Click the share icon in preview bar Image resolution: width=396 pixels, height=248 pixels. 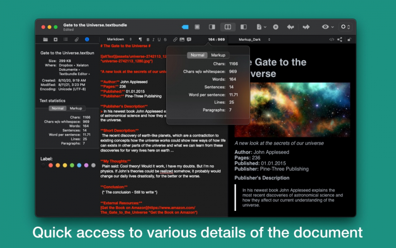pyautogui.click(x=340, y=40)
